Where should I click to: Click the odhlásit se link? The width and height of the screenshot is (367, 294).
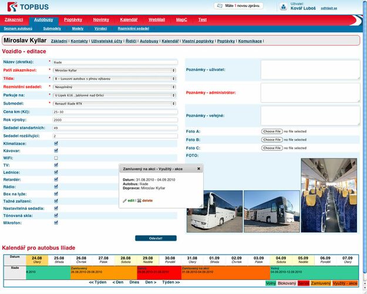pos(329,8)
